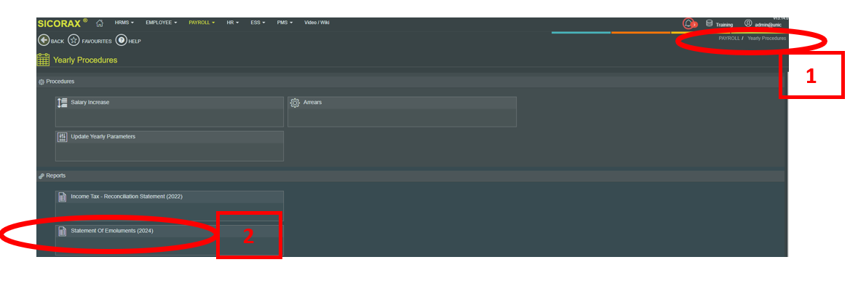This screenshot has width=850, height=281.
Task: Expand the HRMS dropdown menu
Action: (124, 23)
